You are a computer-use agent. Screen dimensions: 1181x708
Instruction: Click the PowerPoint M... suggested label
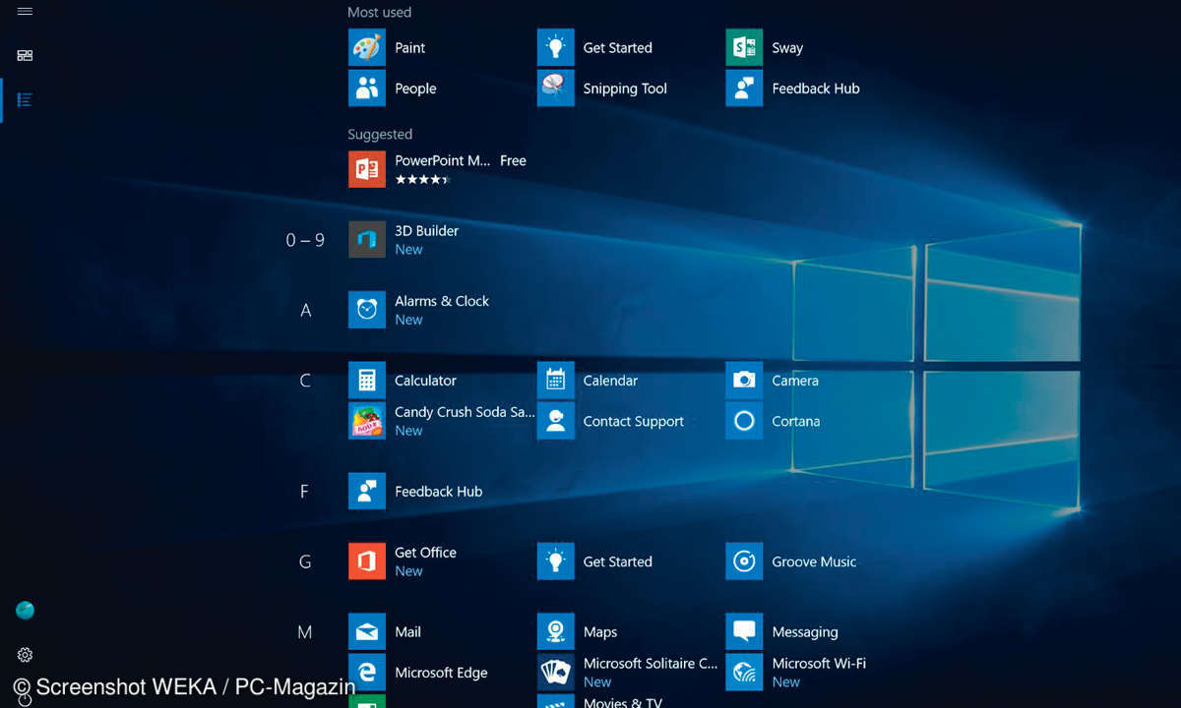coord(443,160)
